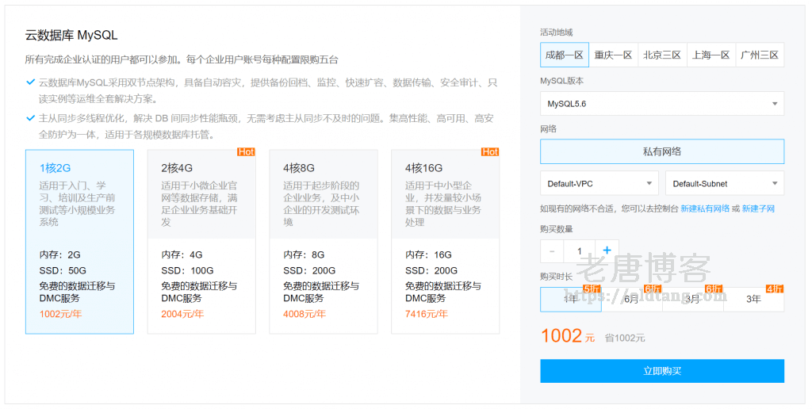Click the Hot badge on 4核16G card

(490, 151)
